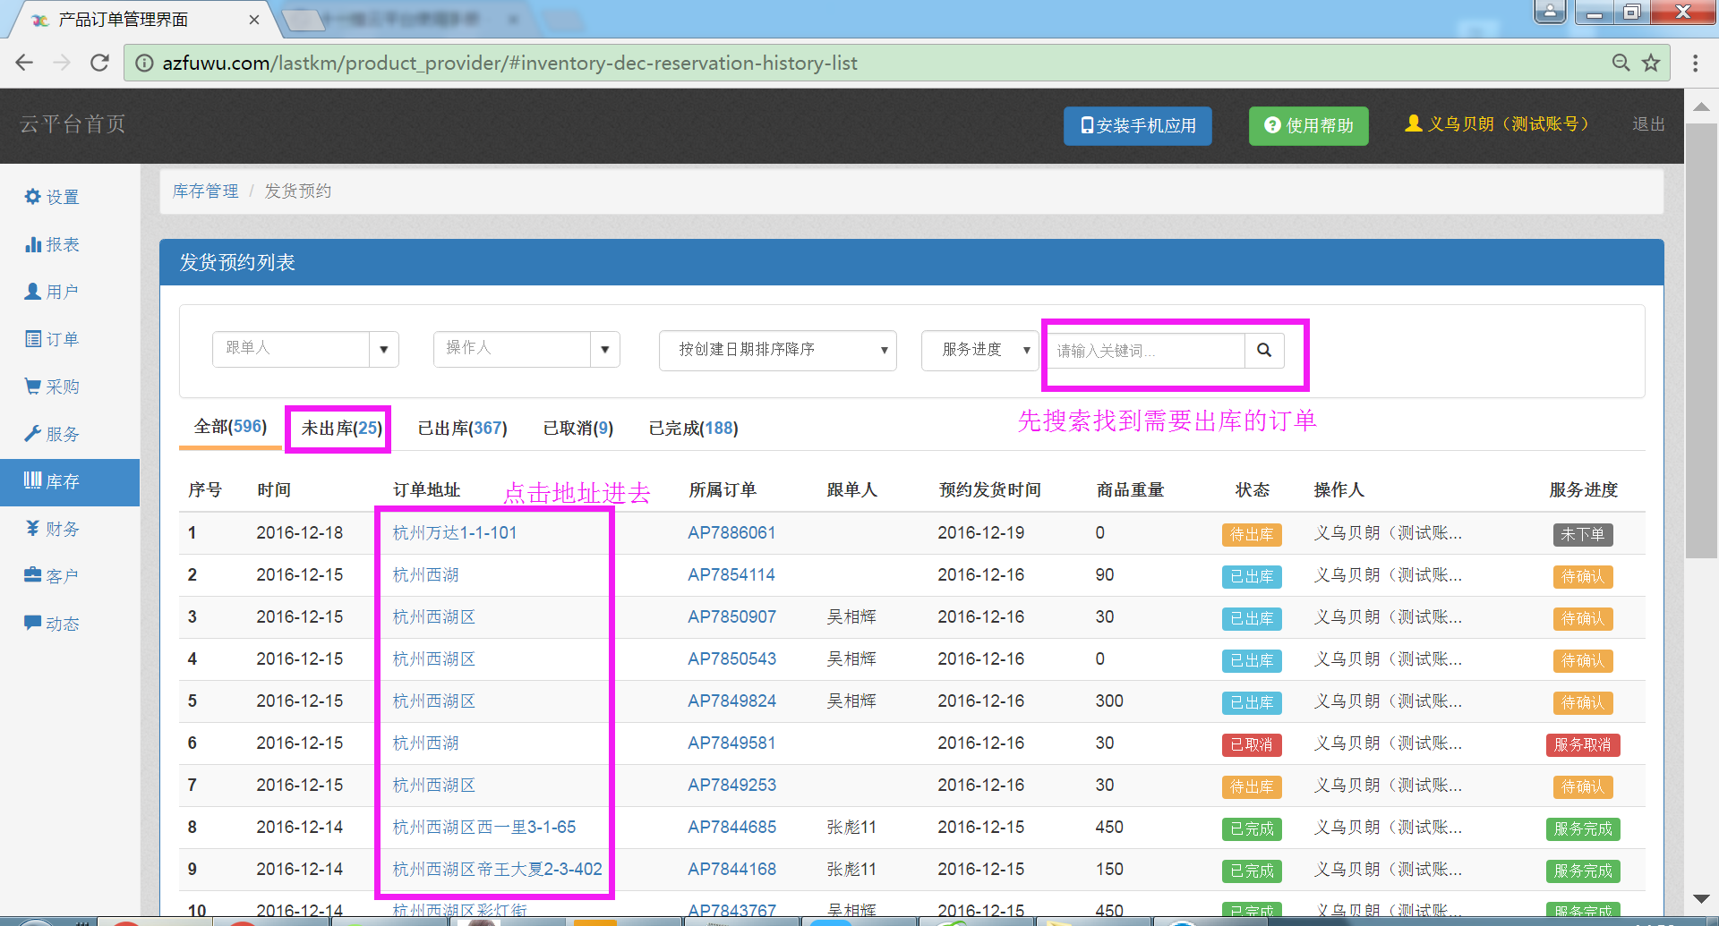This screenshot has width=1719, height=926.
Task: Open 云平台首页 home link
Action: point(73,123)
